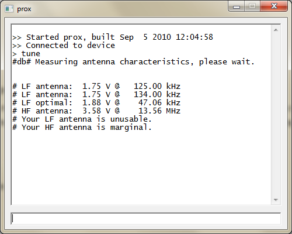This screenshot has width=292, height=234.
Task: Click the scroll up arrow in output pane
Action: point(276,30)
